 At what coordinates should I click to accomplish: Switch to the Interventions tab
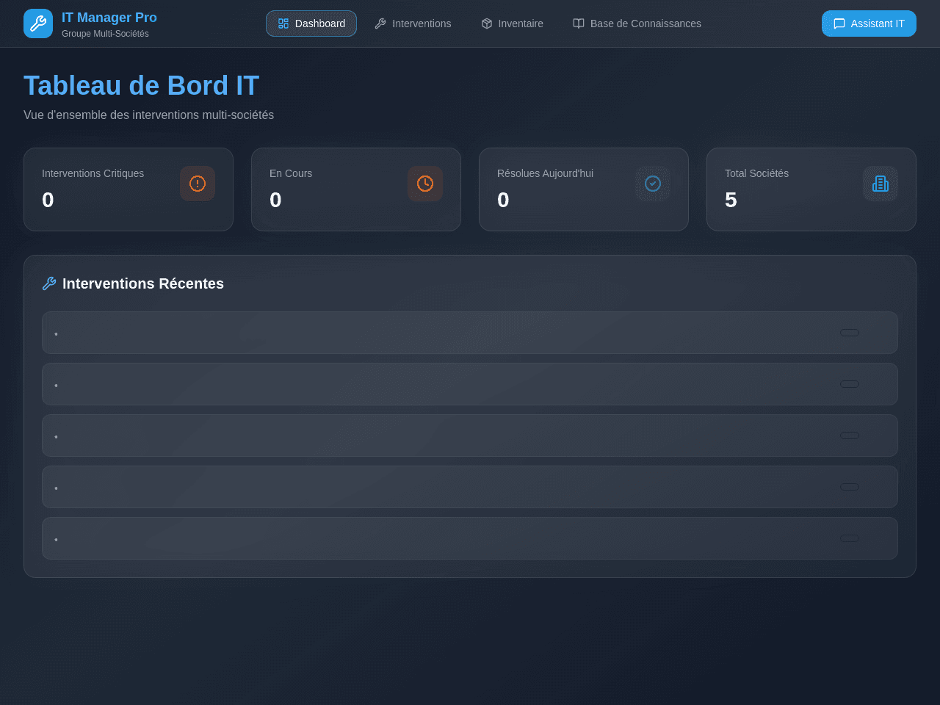coord(413,23)
